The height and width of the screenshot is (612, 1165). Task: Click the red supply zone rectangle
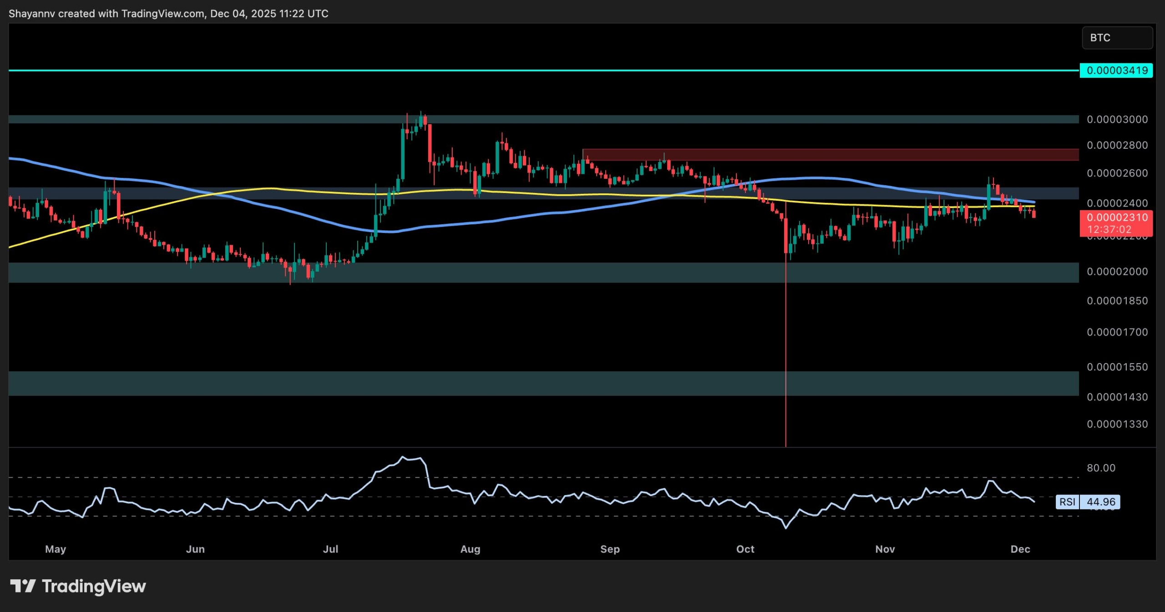tap(830, 155)
